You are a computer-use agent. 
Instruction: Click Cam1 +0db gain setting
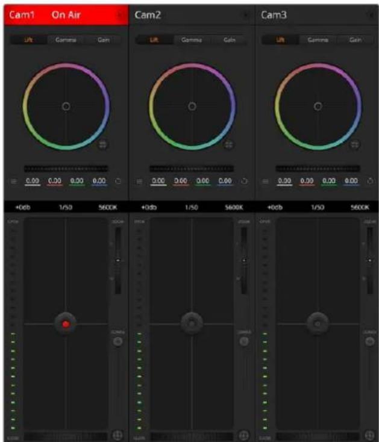[x=22, y=208]
